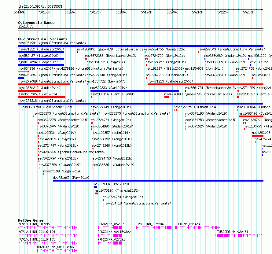Select the Cytogenetic Bands track title

point(36,23)
